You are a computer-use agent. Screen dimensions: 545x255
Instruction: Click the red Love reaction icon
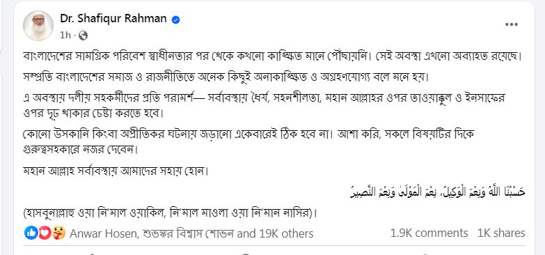click(x=45, y=233)
